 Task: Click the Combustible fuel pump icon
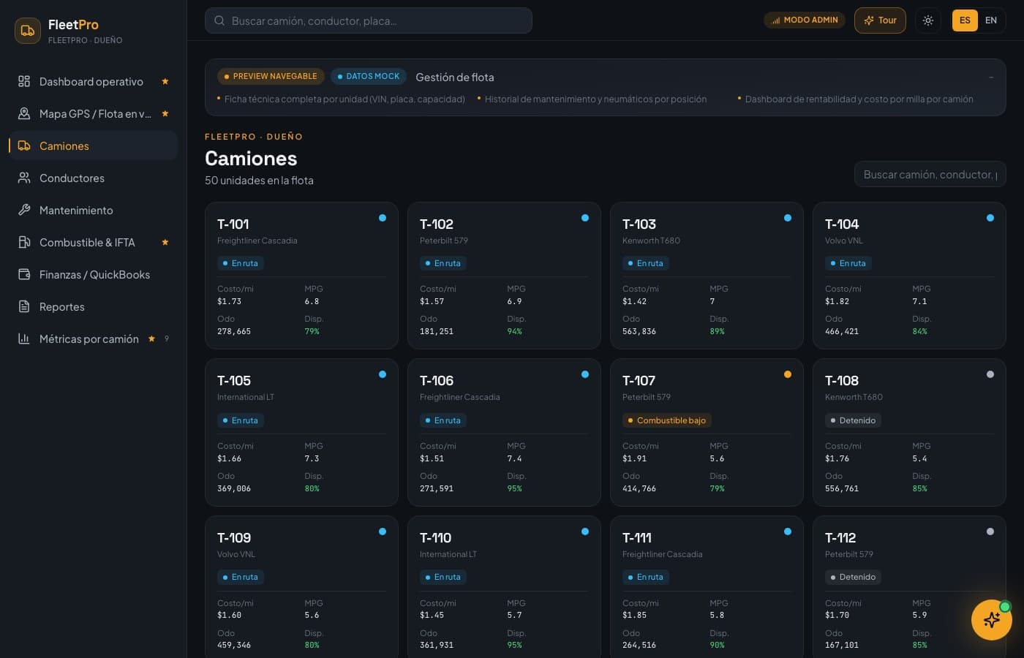click(x=24, y=242)
